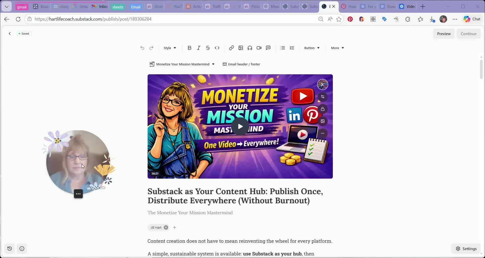Insert a numbered list
Screen dimensions: 485x258
pyautogui.click(x=292, y=48)
